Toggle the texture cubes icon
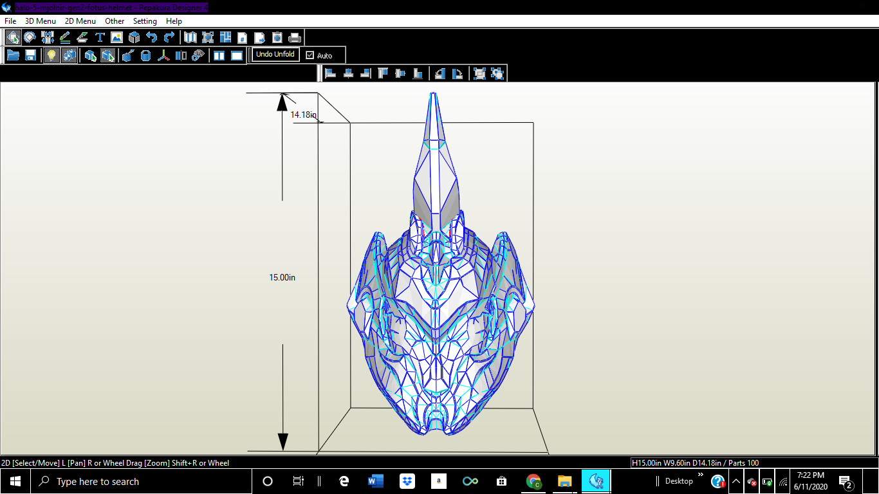879x494 pixels. click(69, 55)
